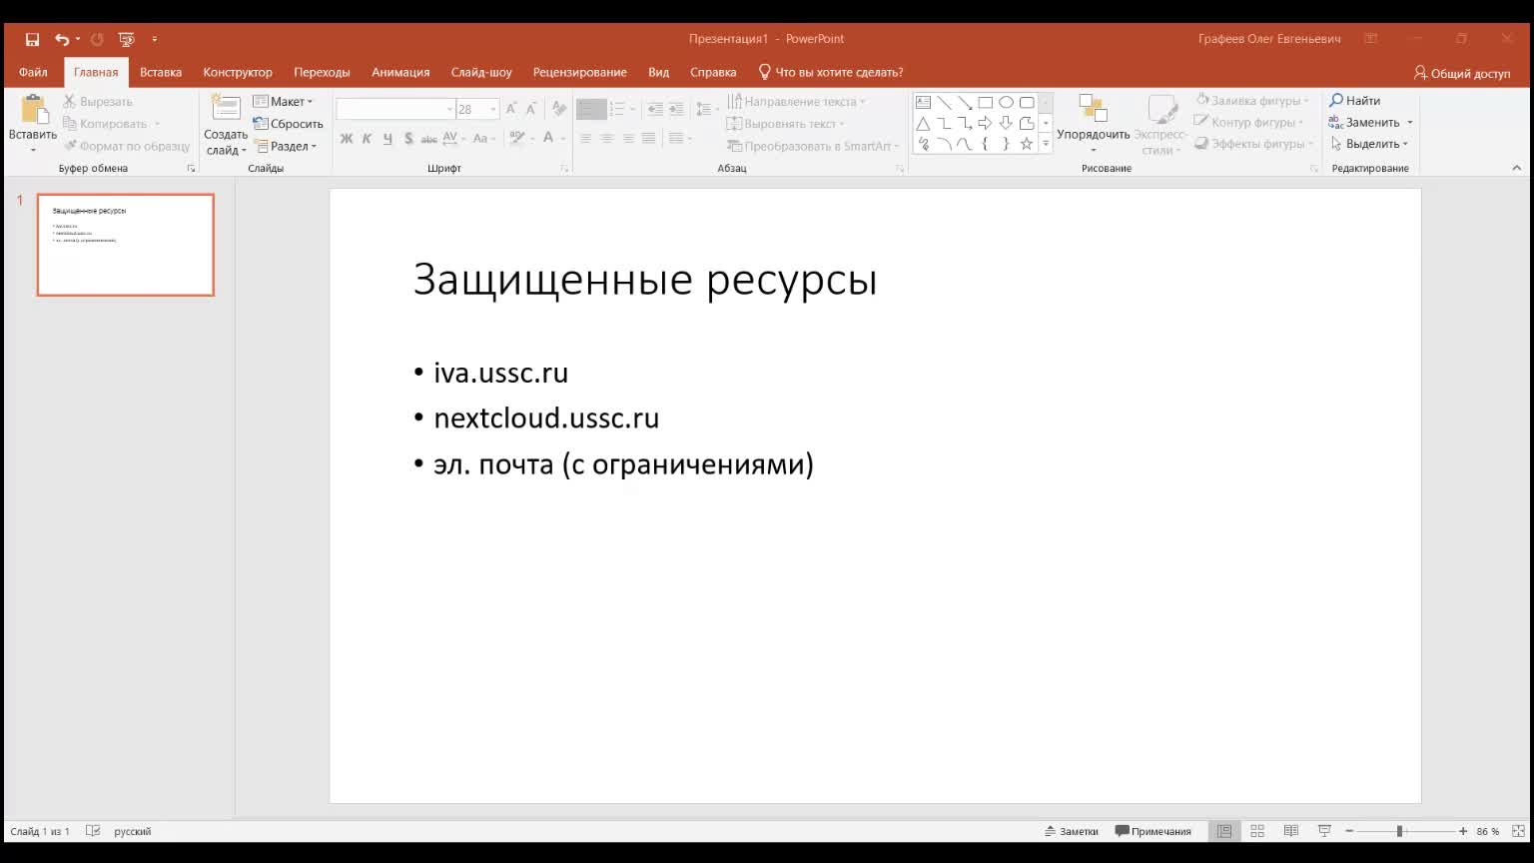The height and width of the screenshot is (863, 1534).
Task: Select the text box shape in the shapes gallery
Action: (923, 102)
